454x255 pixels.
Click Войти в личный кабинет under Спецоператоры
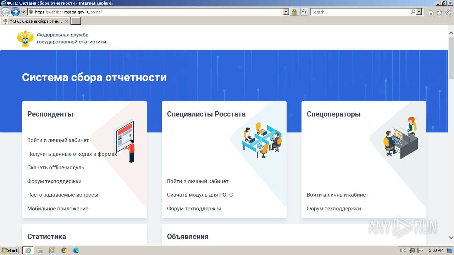(338, 195)
